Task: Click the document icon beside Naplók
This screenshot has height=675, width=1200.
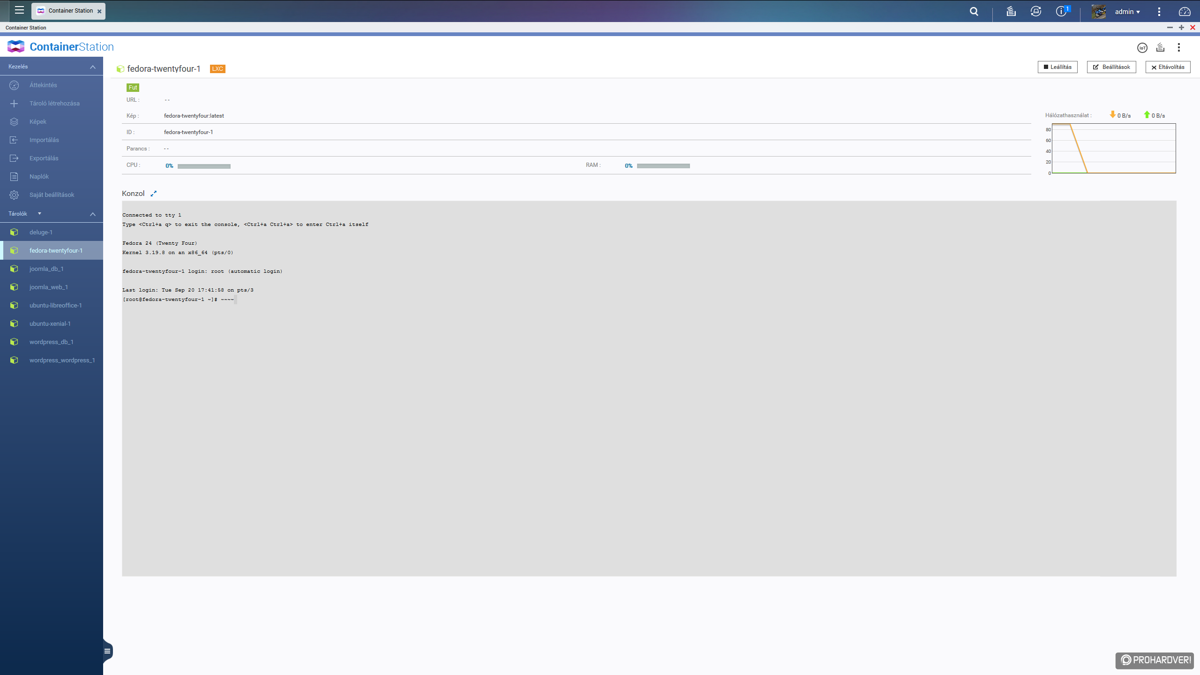Action: point(14,176)
